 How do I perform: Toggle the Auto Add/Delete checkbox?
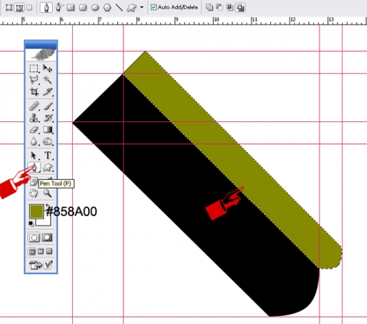coord(153,7)
